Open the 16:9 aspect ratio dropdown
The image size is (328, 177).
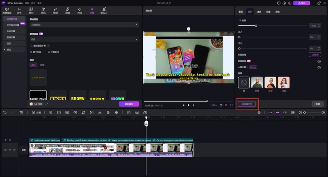[x=214, y=105]
